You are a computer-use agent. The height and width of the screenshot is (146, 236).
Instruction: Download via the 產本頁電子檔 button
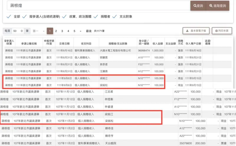[x=196, y=31]
